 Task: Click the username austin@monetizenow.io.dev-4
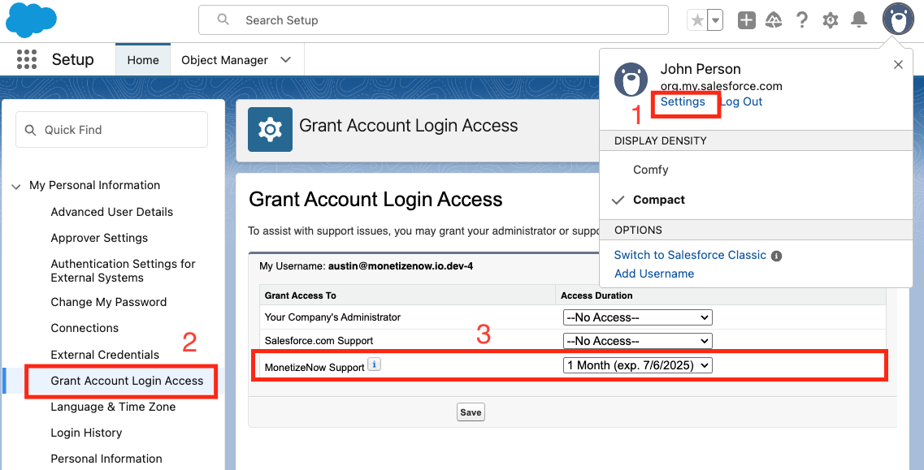point(401,266)
